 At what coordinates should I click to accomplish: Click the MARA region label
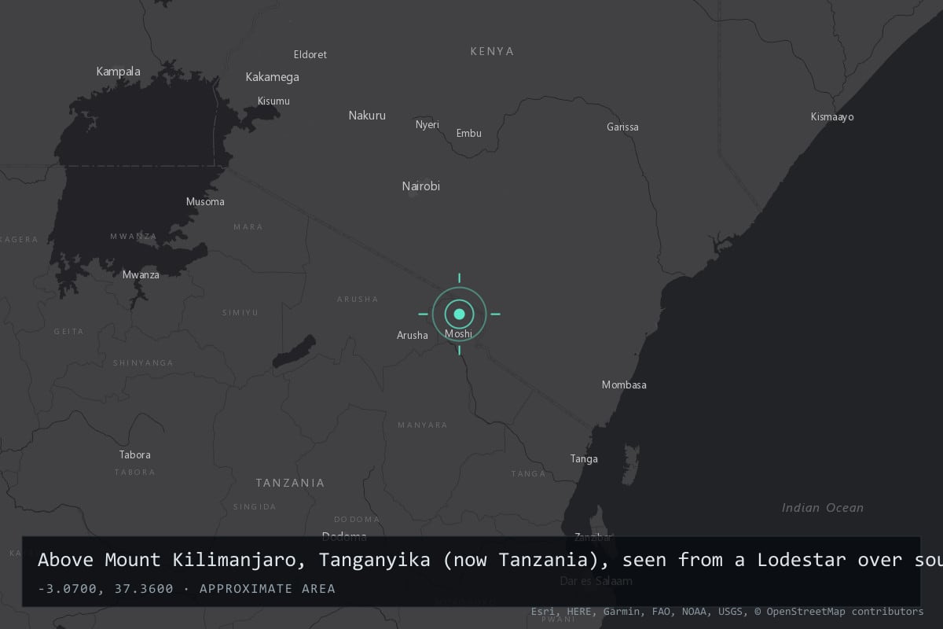[248, 227]
